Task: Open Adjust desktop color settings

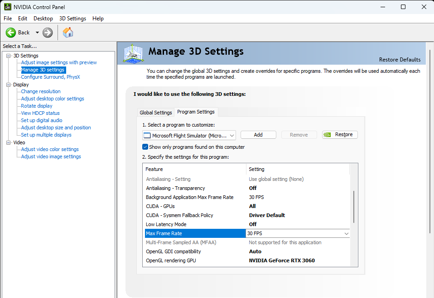Action: (x=53, y=99)
